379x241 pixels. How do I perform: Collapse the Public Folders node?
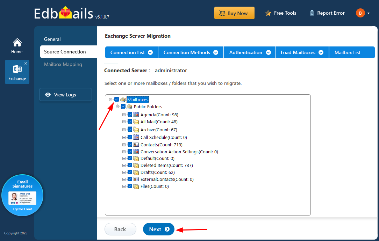[x=117, y=107]
